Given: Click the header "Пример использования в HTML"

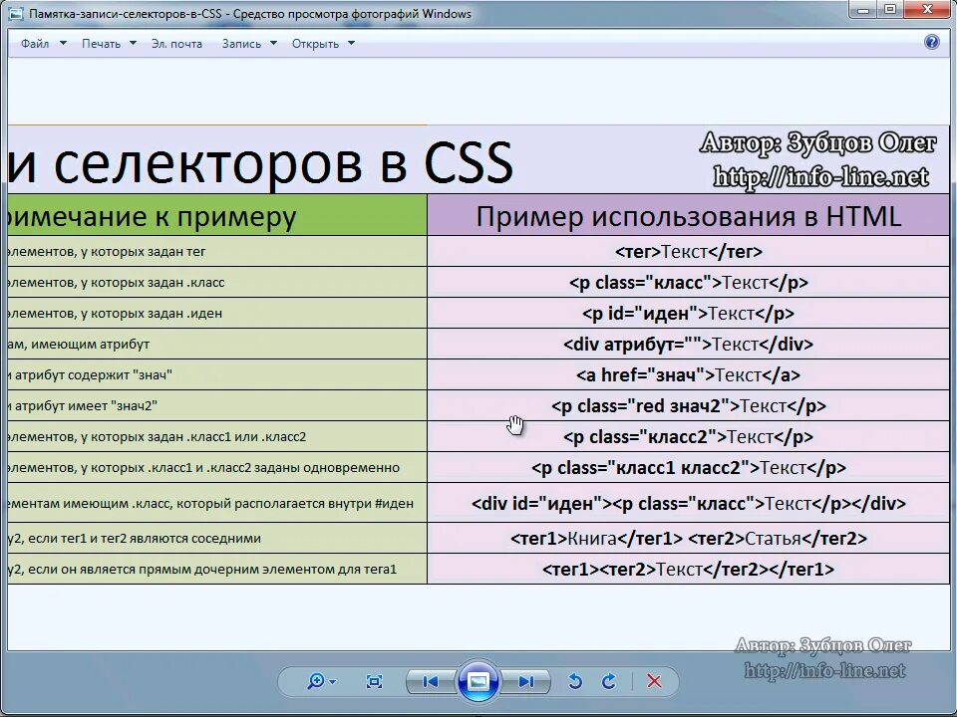Looking at the screenshot, I should 689,216.
